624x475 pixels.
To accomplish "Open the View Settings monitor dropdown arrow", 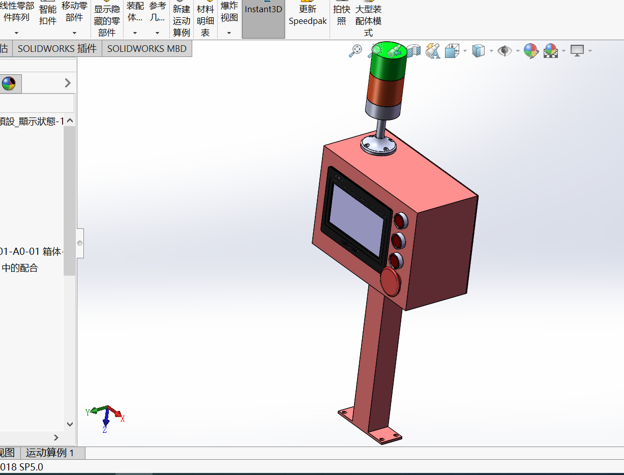I will point(590,51).
